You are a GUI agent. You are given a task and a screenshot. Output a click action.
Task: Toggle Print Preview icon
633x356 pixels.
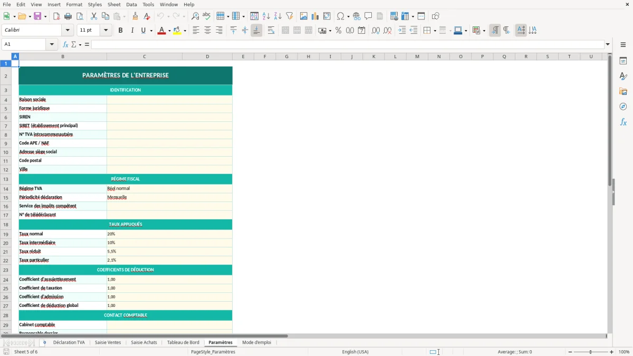coord(80,16)
